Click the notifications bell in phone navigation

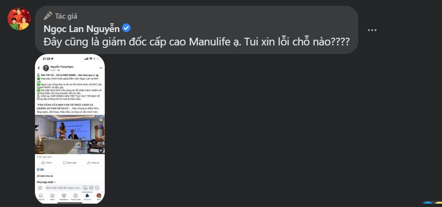pos(87,196)
